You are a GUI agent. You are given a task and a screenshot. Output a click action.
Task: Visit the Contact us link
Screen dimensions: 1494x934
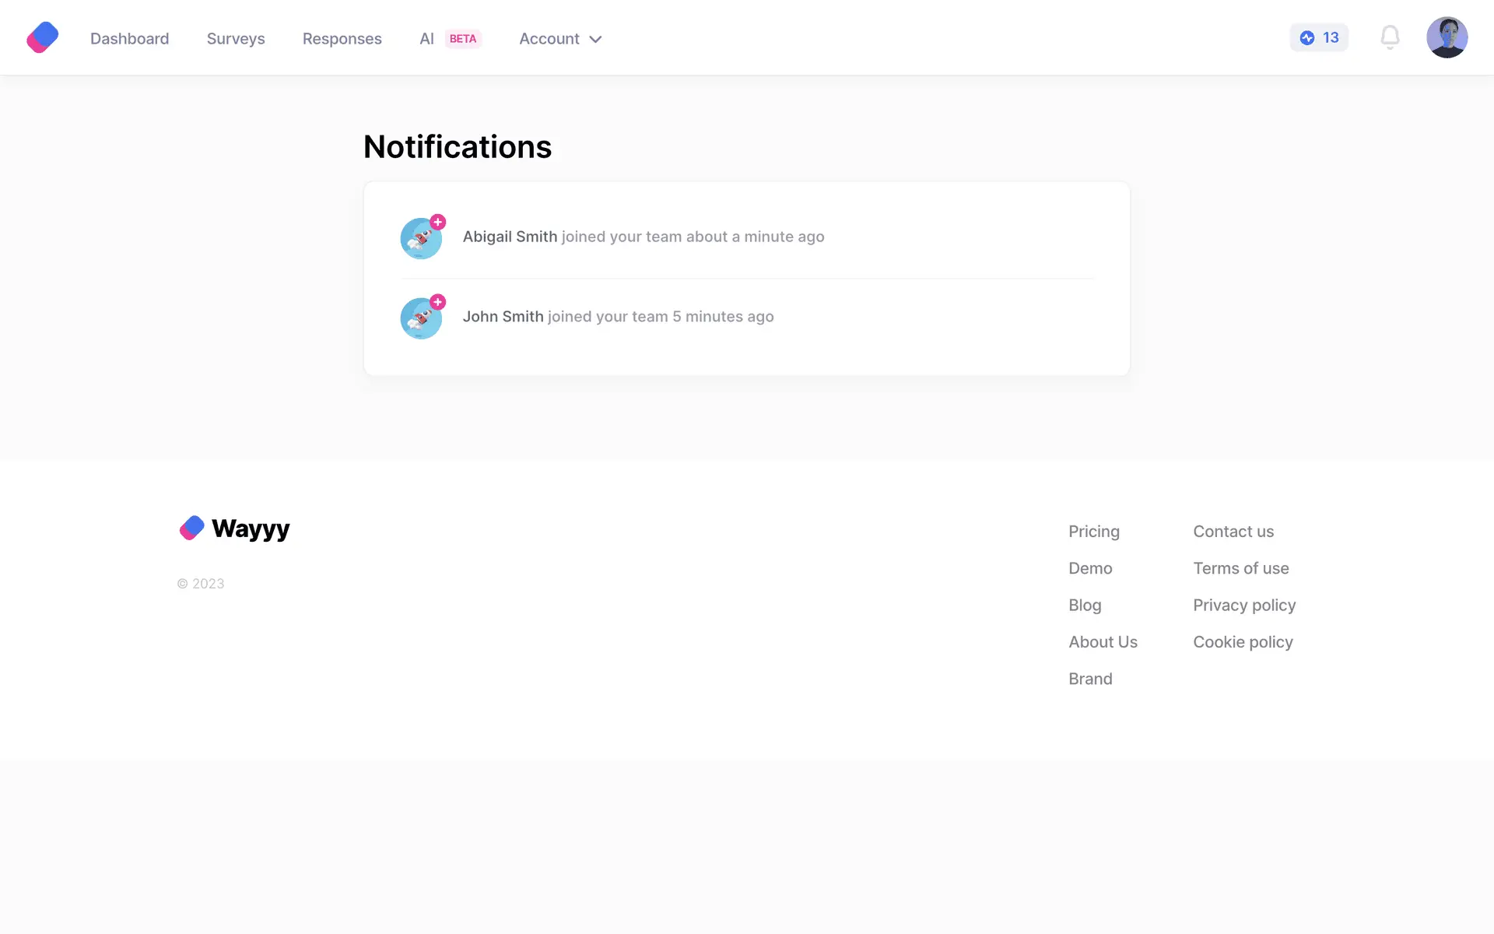coord(1233,532)
